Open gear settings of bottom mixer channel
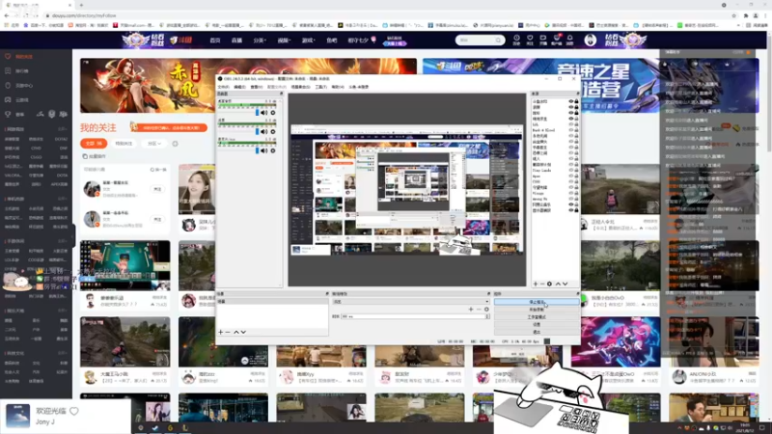Viewport: 772px width, 434px height. [273, 150]
